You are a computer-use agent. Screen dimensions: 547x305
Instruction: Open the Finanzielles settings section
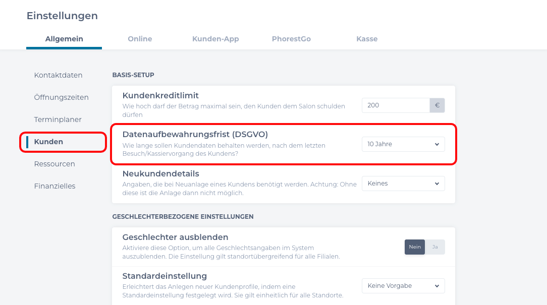pyautogui.click(x=54, y=186)
